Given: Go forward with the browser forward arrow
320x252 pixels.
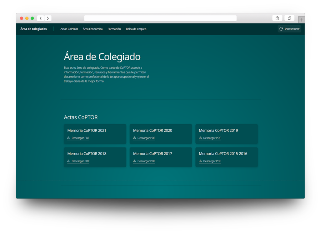Looking at the screenshot, I should click(48, 18).
